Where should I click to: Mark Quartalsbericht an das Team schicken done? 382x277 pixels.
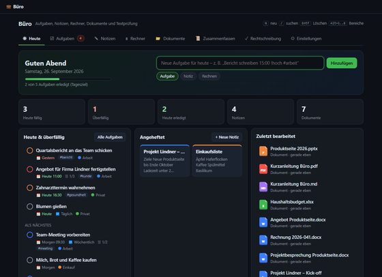(x=30, y=151)
